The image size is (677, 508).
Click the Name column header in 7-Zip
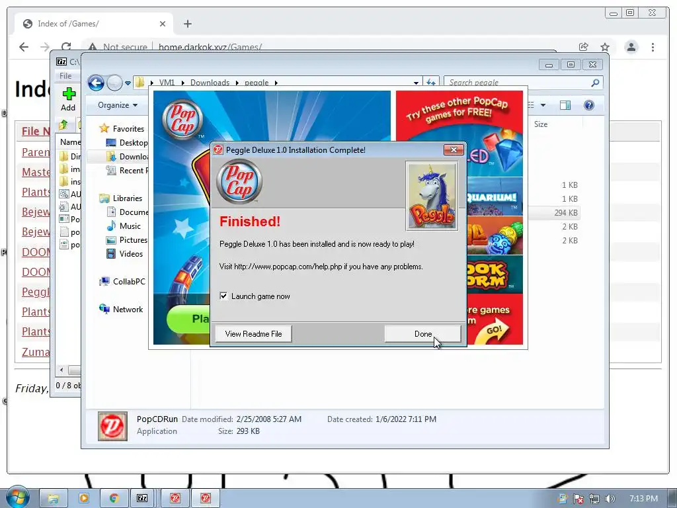click(x=70, y=142)
